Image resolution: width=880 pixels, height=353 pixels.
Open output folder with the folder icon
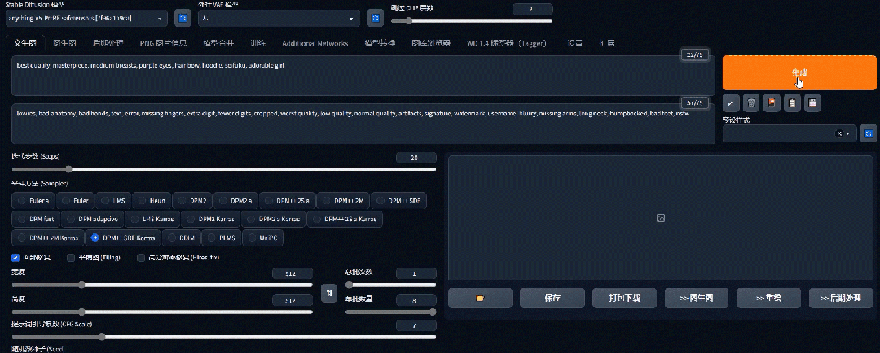[x=480, y=298]
